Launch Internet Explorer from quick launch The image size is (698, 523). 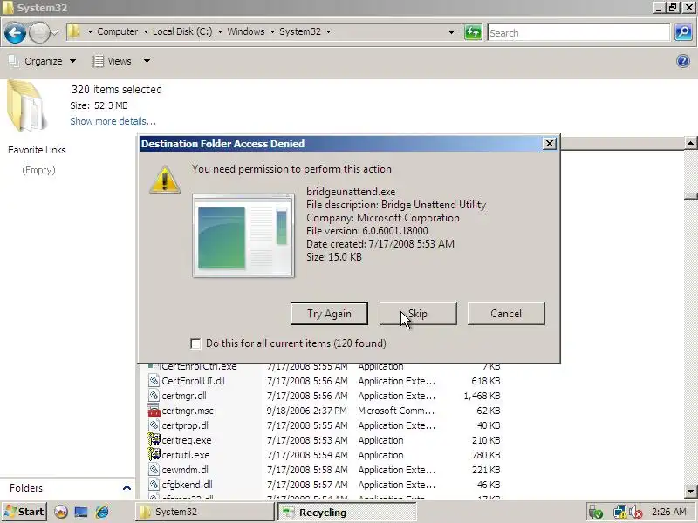point(102,512)
